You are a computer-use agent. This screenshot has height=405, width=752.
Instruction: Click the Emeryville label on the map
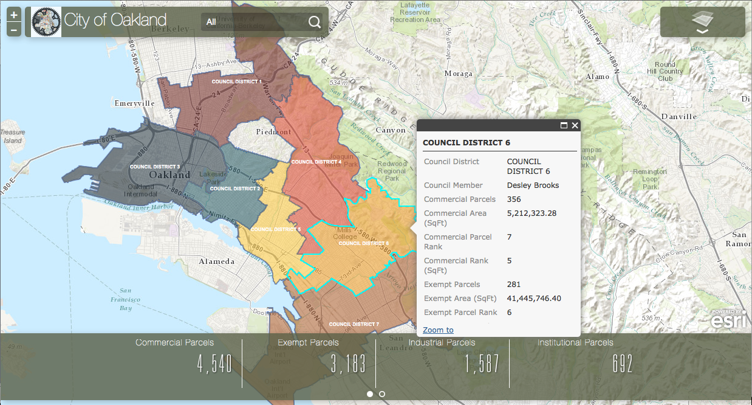click(135, 103)
